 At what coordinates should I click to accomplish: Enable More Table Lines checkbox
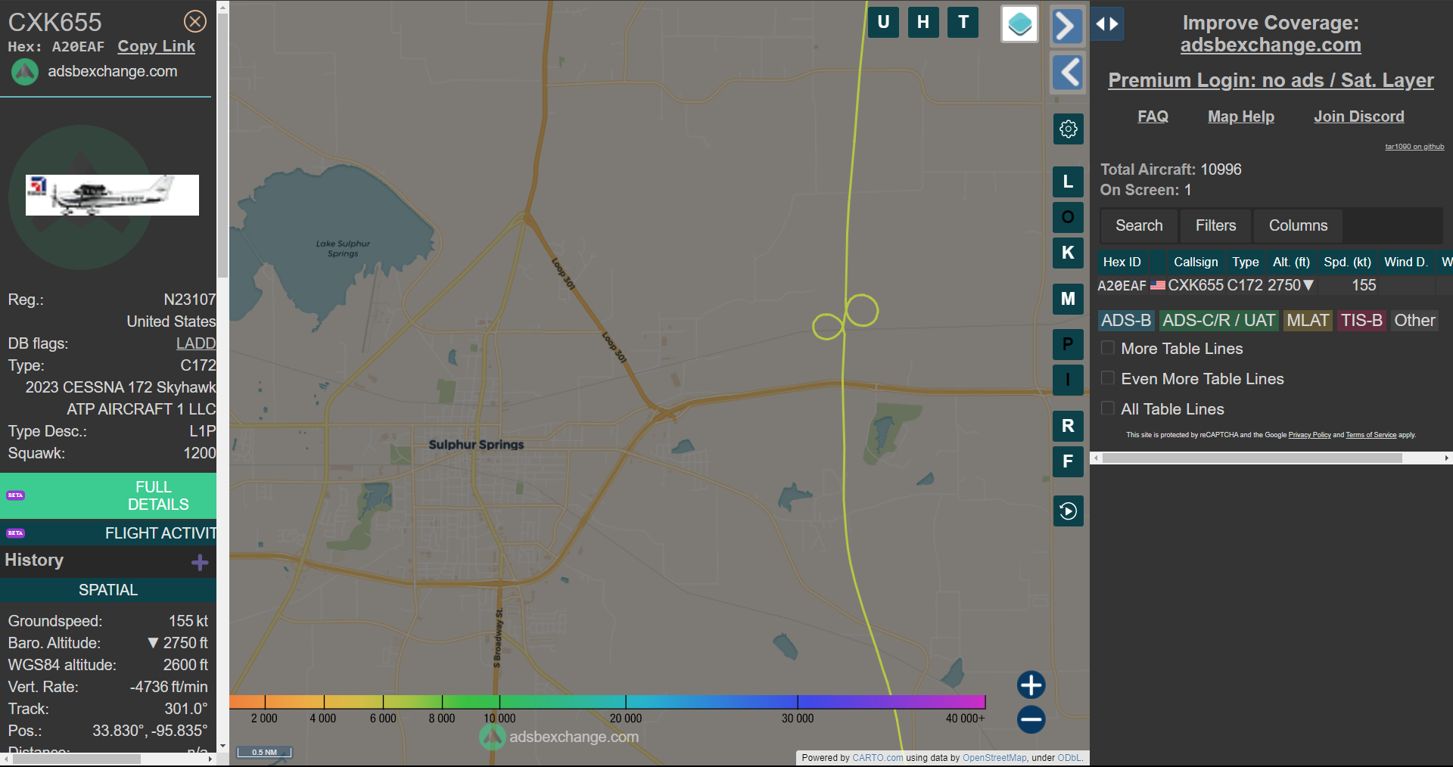1108,348
